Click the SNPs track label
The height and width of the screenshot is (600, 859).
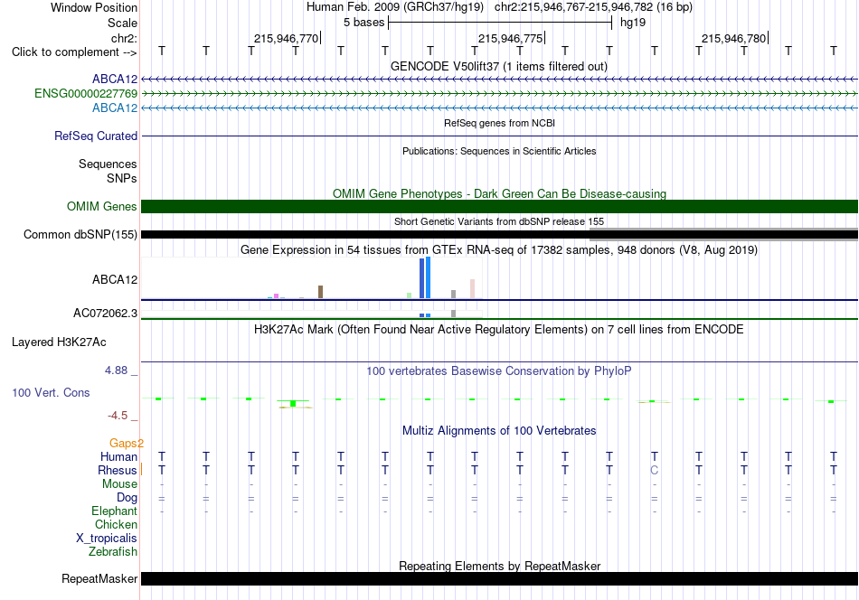tap(122, 178)
